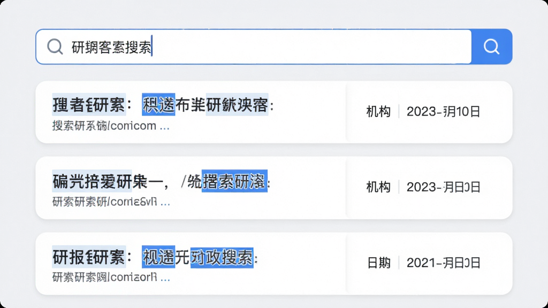The image size is (548, 308).
Task: Click the third result's URL snippet
Action: coord(104,278)
